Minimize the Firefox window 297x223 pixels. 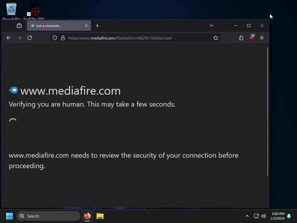pyautogui.click(x=236, y=26)
